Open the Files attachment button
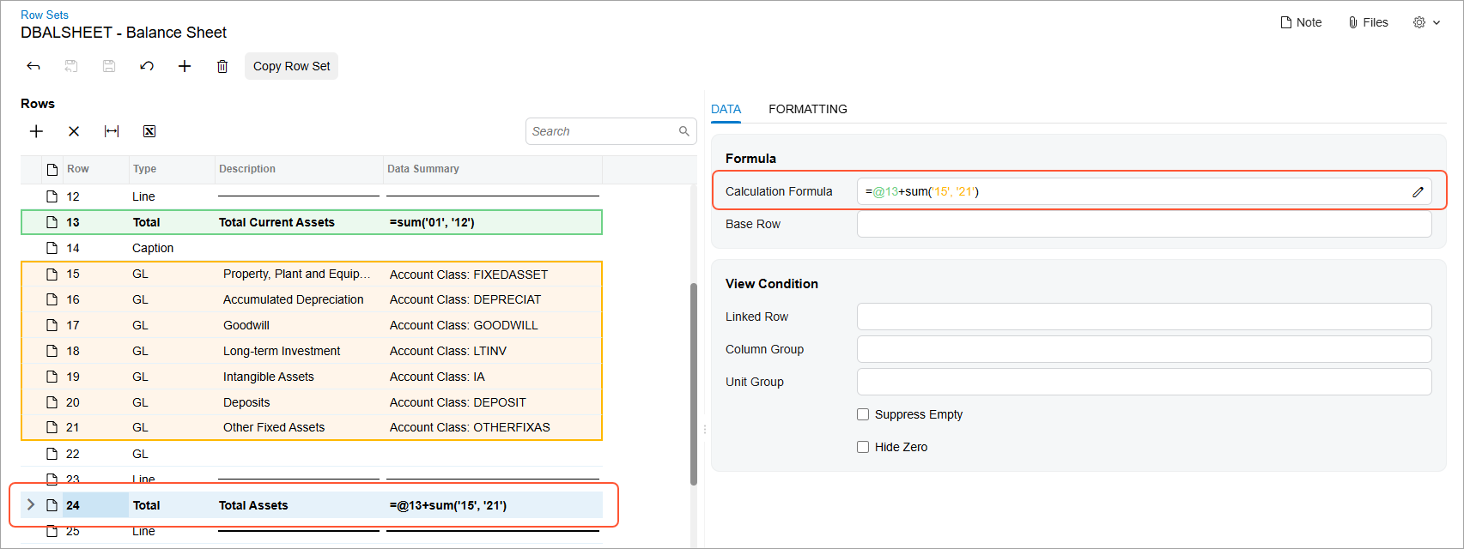 coord(1368,22)
